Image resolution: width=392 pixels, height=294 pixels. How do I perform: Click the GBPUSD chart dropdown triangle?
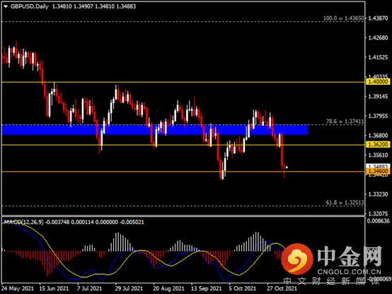click(x=6, y=7)
